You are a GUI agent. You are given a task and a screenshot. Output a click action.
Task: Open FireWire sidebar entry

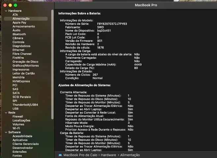pos(18,58)
